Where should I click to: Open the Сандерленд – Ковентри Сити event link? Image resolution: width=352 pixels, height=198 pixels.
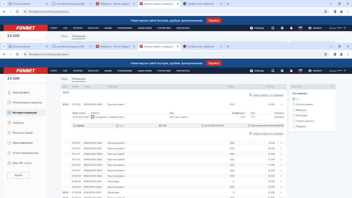click(108, 117)
